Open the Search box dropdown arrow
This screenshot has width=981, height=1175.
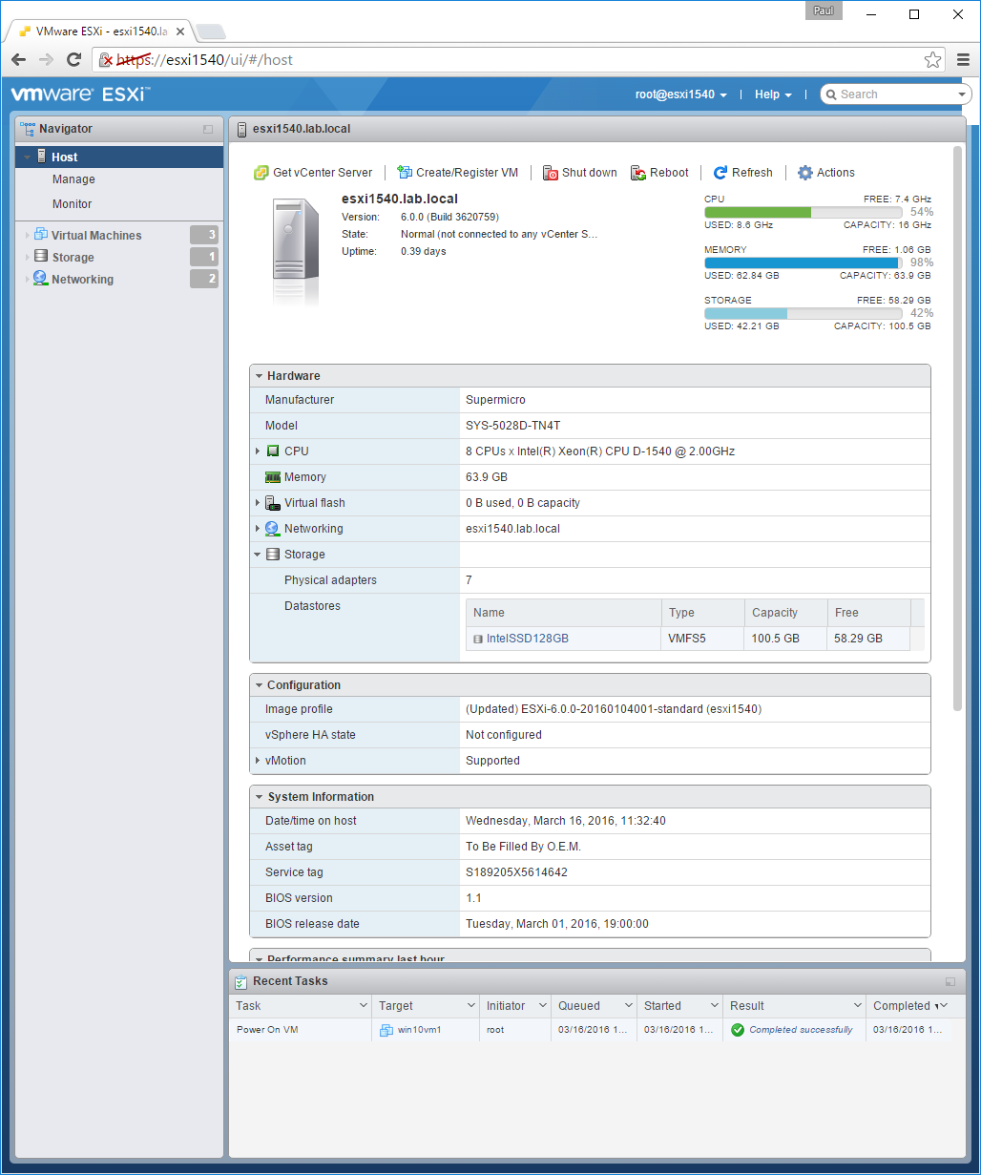[962, 94]
